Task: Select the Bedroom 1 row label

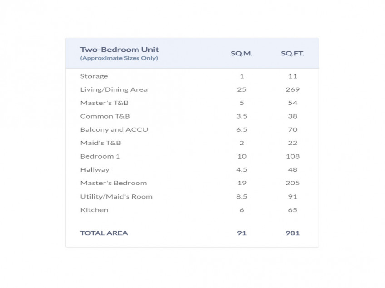Action: [x=96, y=156]
